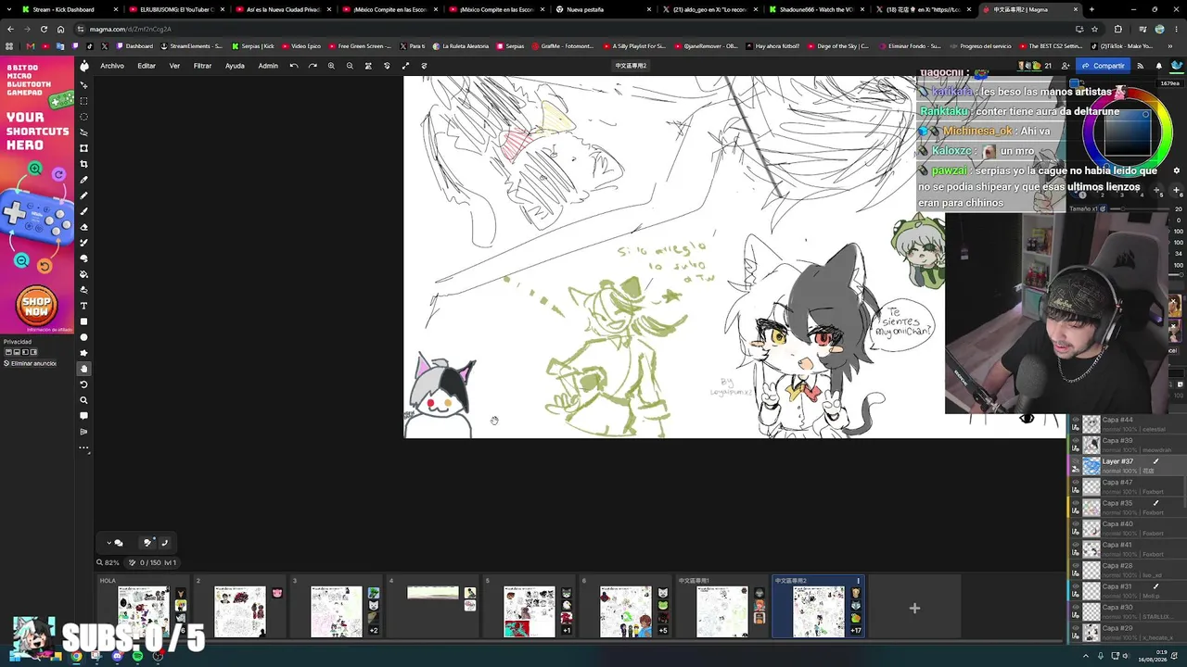Select the Text tool
The image size is (1187, 667).
83,306
